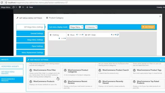The width and height of the screenshot is (165, 93).
Task: Click WordPress logo icon on Product Search card
Action: (100, 70)
